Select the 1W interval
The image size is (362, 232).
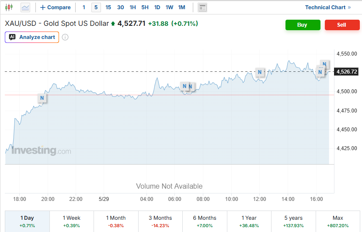click(169, 7)
